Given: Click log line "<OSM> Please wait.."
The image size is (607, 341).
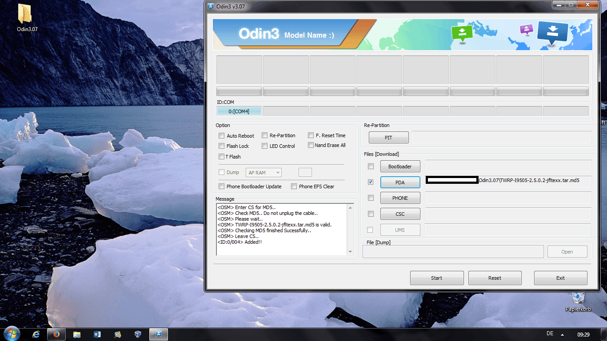Looking at the screenshot, I should [x=240, y=219].
